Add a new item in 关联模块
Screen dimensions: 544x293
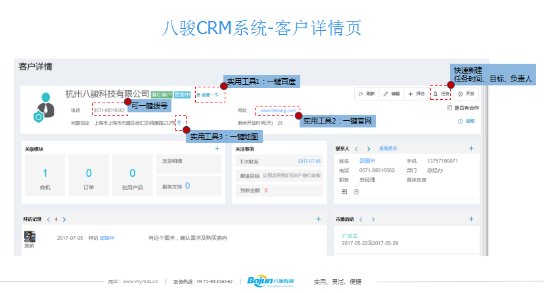pos(217,149)
